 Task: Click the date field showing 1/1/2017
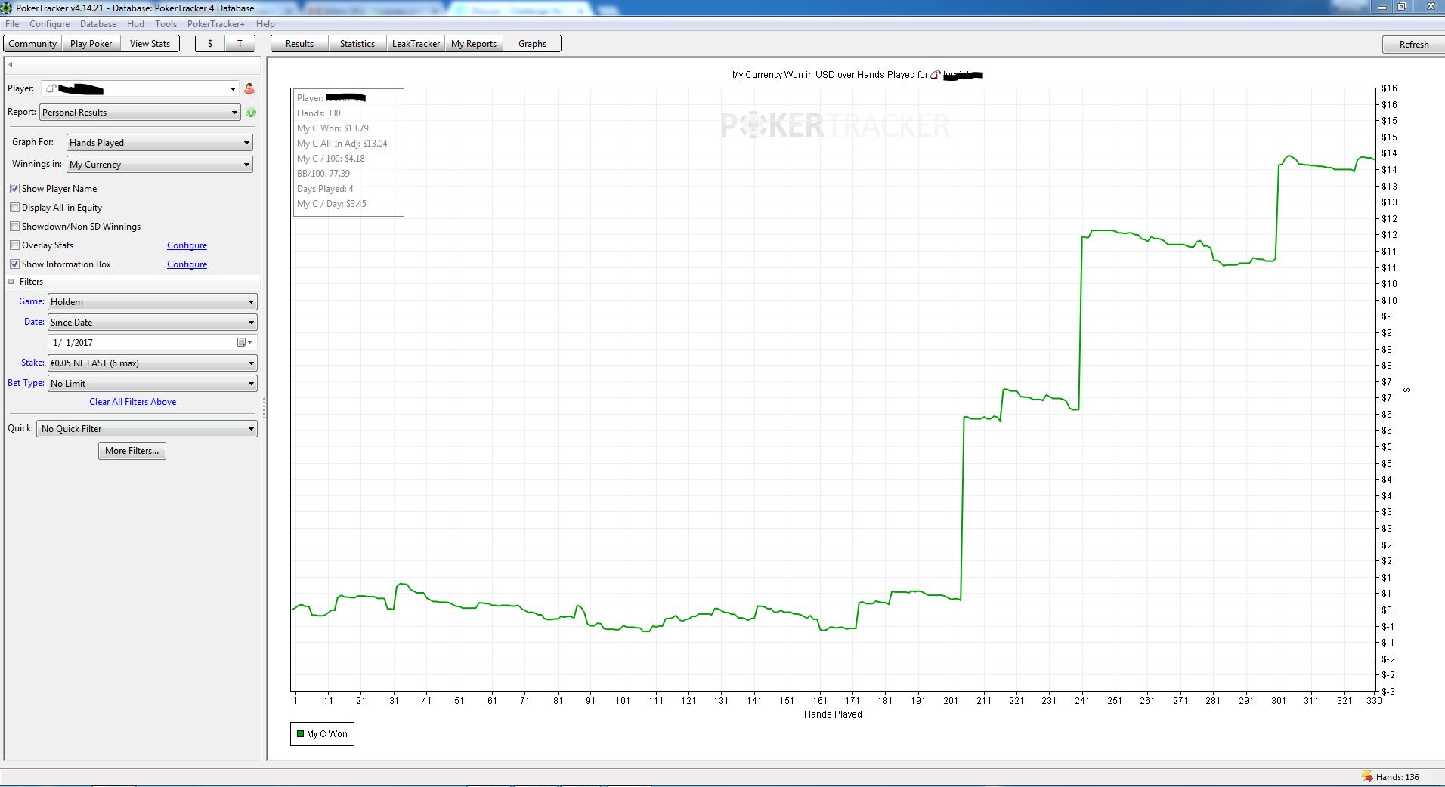pos(144,343)
